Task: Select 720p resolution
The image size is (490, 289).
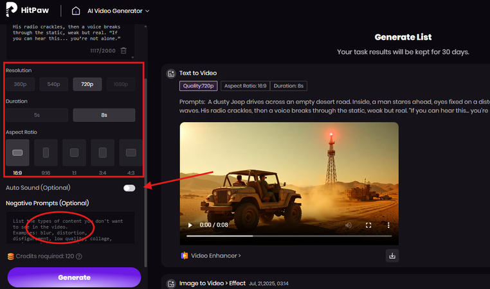Action: [x=87, y=84]
